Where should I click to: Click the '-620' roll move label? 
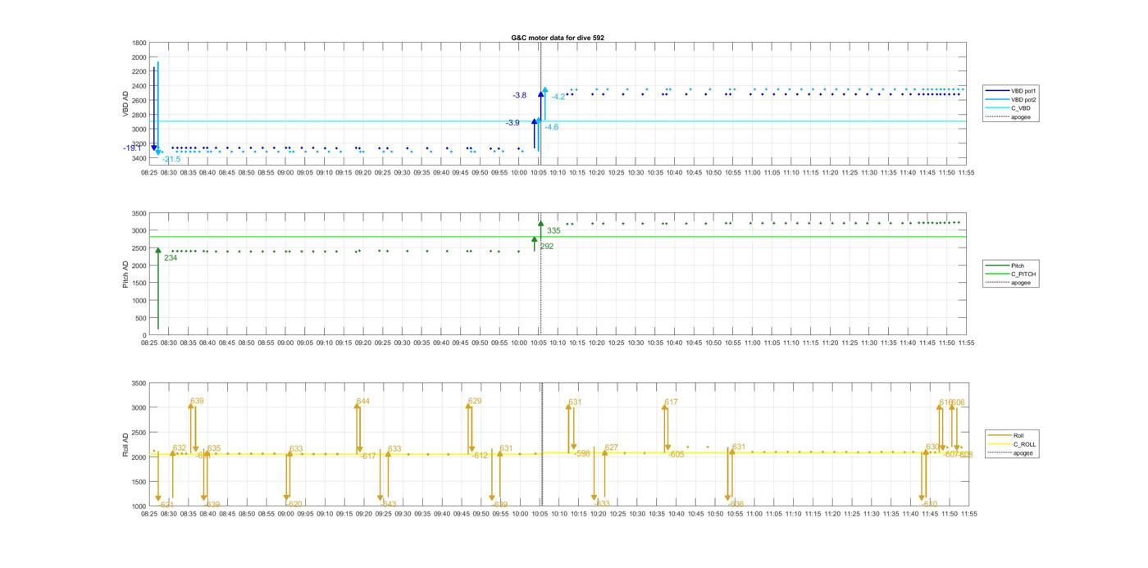[x=294, y=504]
